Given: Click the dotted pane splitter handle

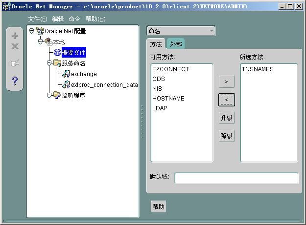Looking at the screenshot, I should pyautogui.click(x=142, y=122).
